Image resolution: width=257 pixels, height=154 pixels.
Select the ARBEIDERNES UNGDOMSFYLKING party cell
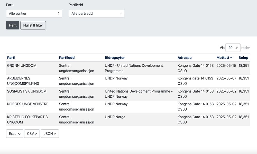[x=23, y=81]
